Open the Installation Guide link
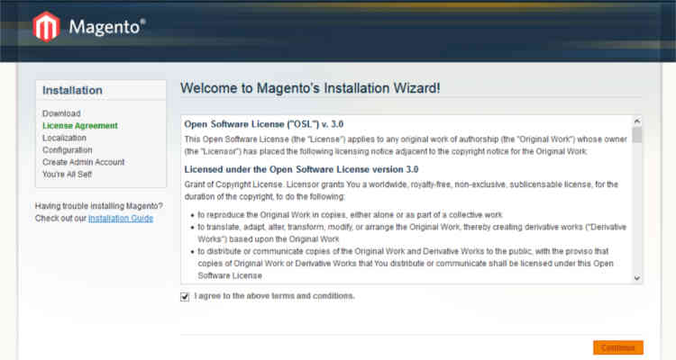 click(x=121, y=219)
